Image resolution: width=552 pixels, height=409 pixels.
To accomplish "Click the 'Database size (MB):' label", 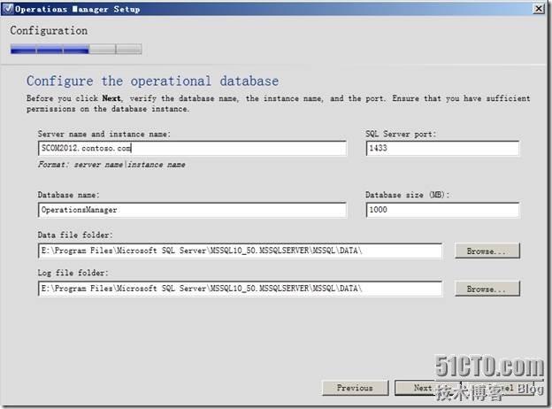I will (x=408, y=195).
